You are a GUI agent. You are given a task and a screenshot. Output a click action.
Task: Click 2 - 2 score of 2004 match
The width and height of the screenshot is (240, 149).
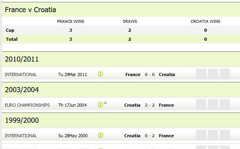150,105
